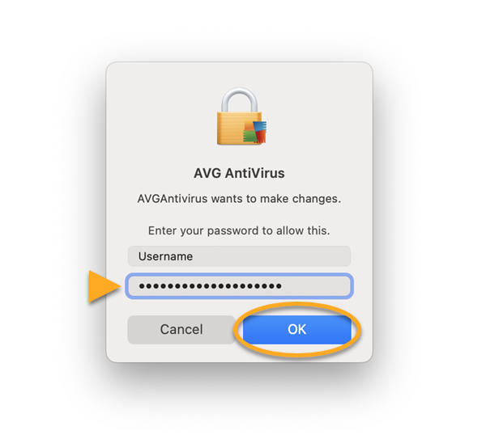Place cursor after the last password dot
The width and height of the screenshot is (486, 435).
point(283,286)
